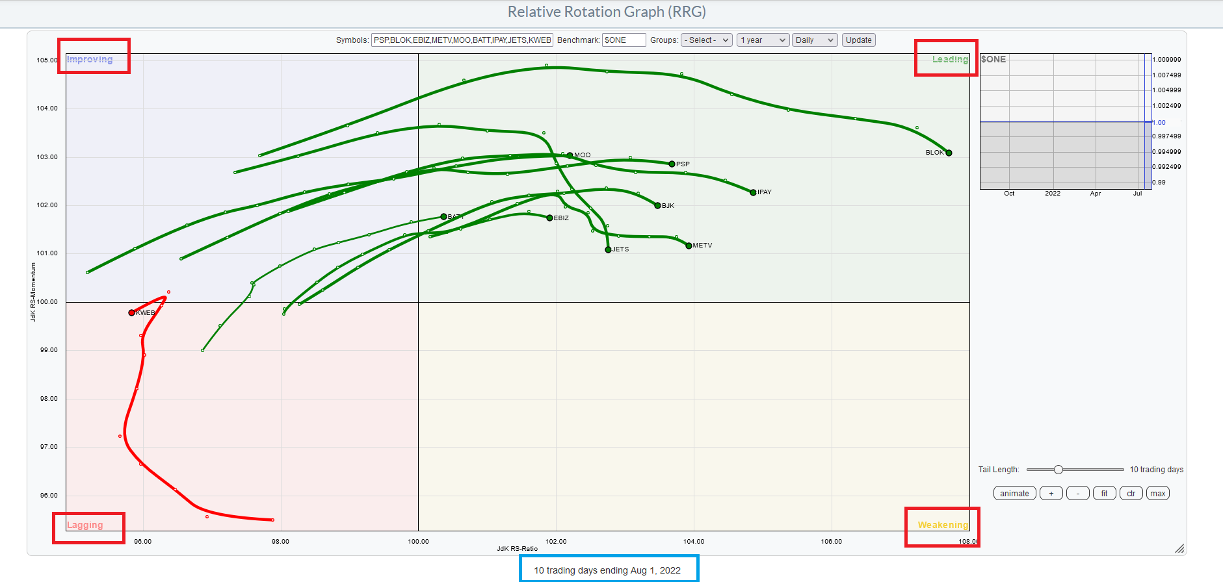Click the Relative Rotation Graph (RRG) title
This screenshot has height=582, width=1223.
coord(607,12)
